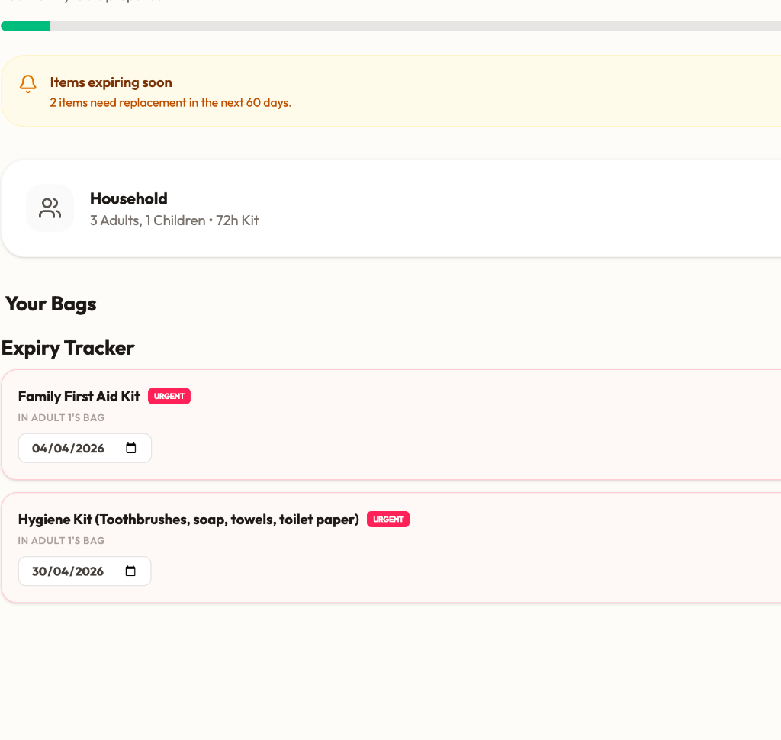781x740 pixels.
Task: Click the URGENT badge on Hygiene Kit
Action: [x=388, y=520]
